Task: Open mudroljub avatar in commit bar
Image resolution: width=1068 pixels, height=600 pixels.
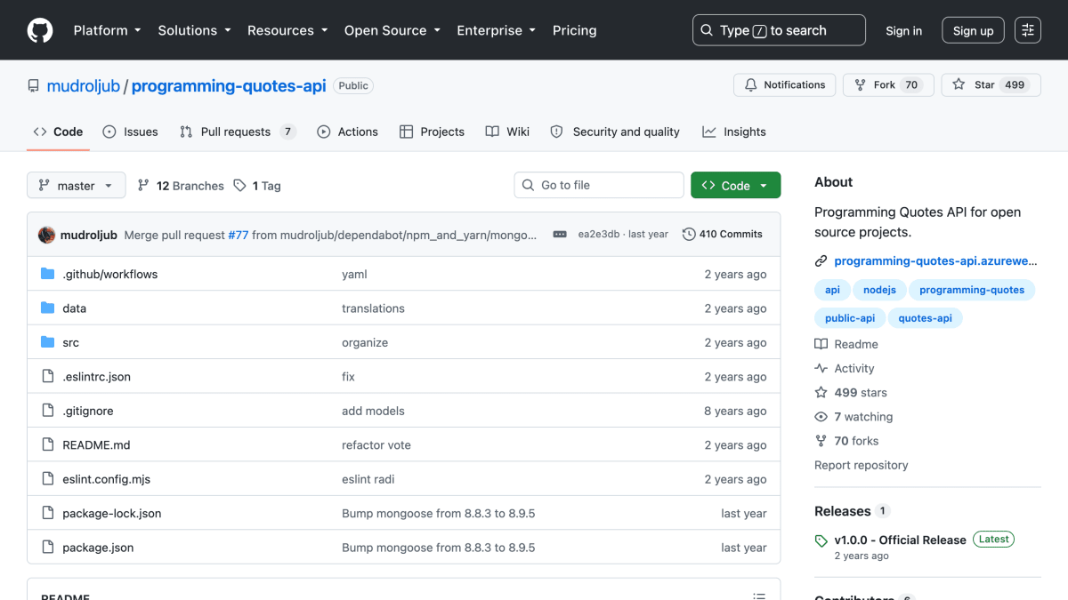Action: tap(46, 235)
